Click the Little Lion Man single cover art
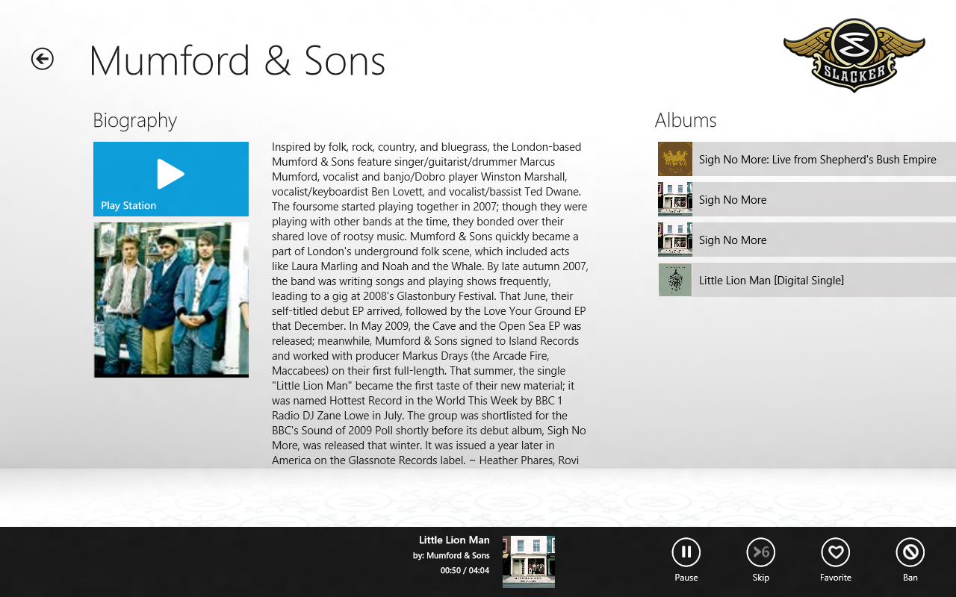The image size is (956, 597). 675,280
